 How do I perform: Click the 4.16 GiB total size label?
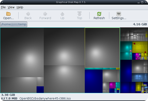[140, 24]
